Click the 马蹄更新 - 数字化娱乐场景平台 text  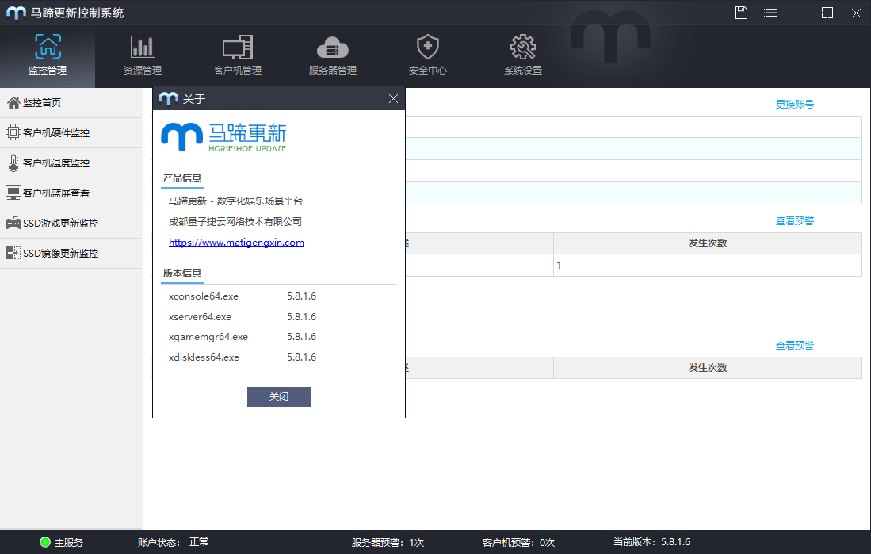click(235, 201)
